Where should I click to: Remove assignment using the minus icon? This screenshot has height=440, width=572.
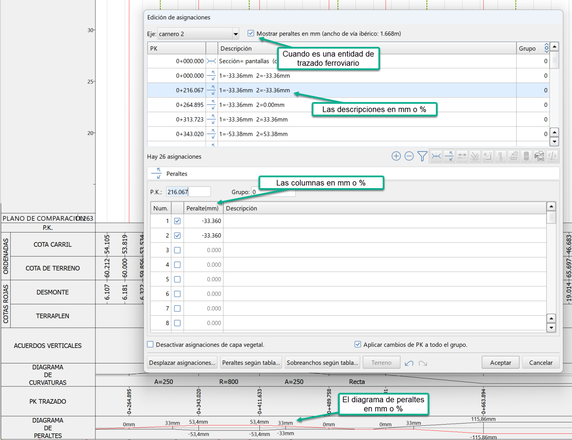click(409, 156)
